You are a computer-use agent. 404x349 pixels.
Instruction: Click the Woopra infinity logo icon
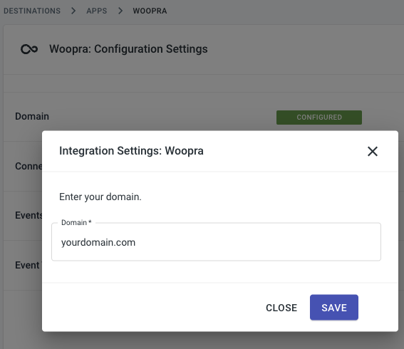pos(29,49)
